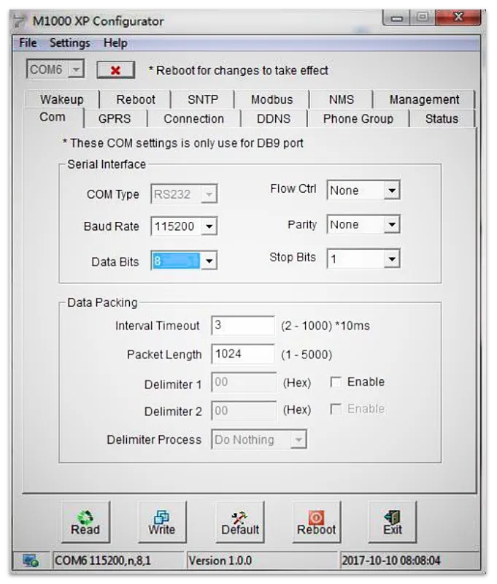Open the Modbus tab

point(271,100)
